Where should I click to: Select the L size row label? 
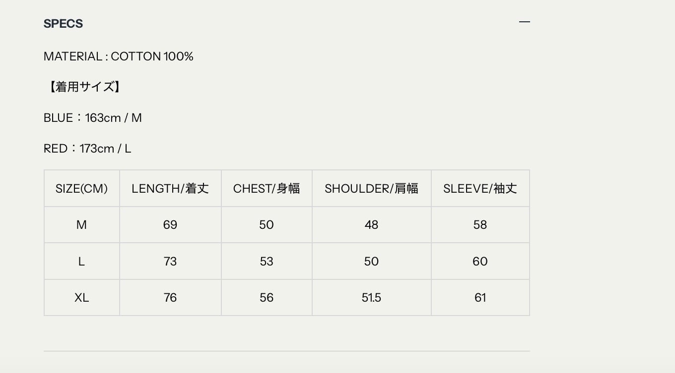[81, 262]
